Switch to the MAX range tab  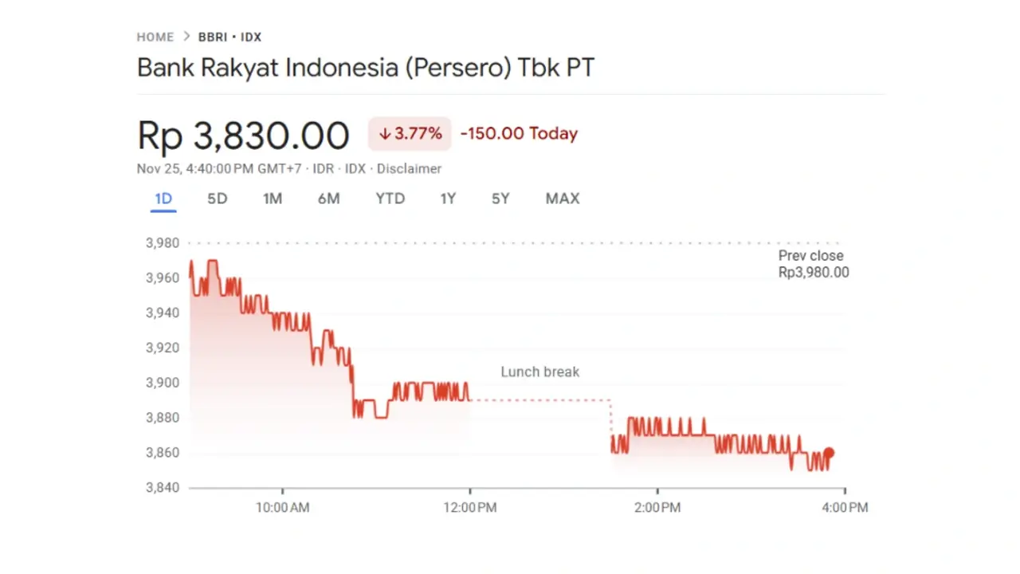coord(563,199)
